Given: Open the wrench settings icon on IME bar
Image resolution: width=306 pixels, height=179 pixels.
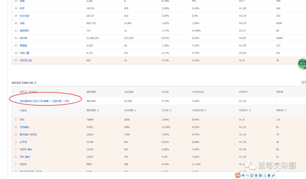Looking at the screenshot, I should tap(273, 176).
